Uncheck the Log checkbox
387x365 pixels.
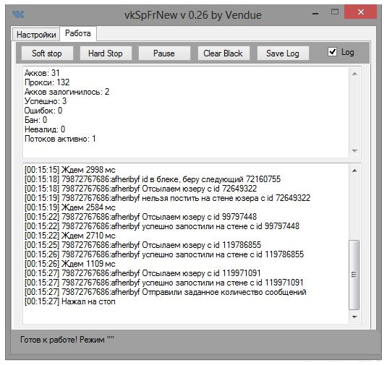tap(332, 52)
